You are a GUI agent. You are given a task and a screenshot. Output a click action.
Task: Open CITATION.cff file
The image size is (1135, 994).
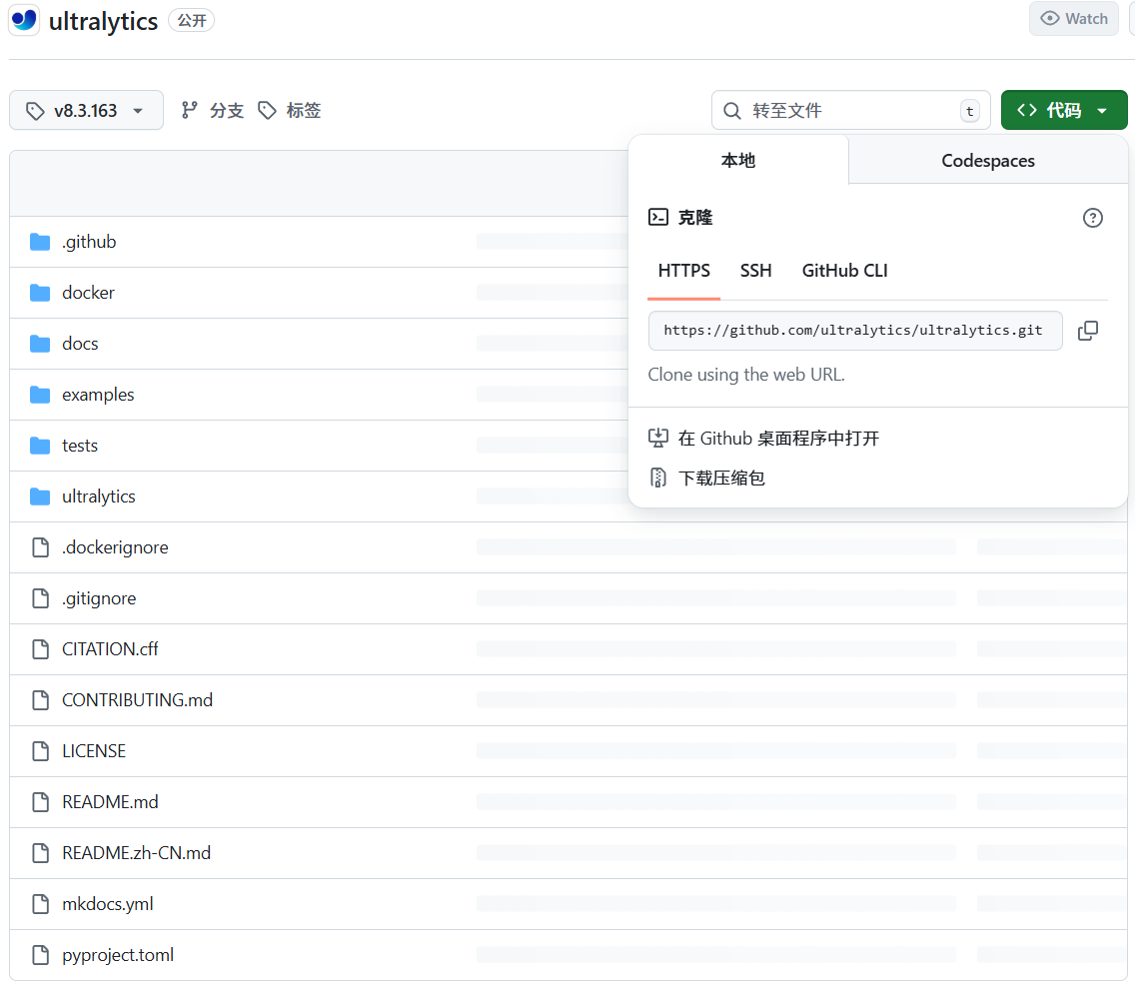[110, 649]
